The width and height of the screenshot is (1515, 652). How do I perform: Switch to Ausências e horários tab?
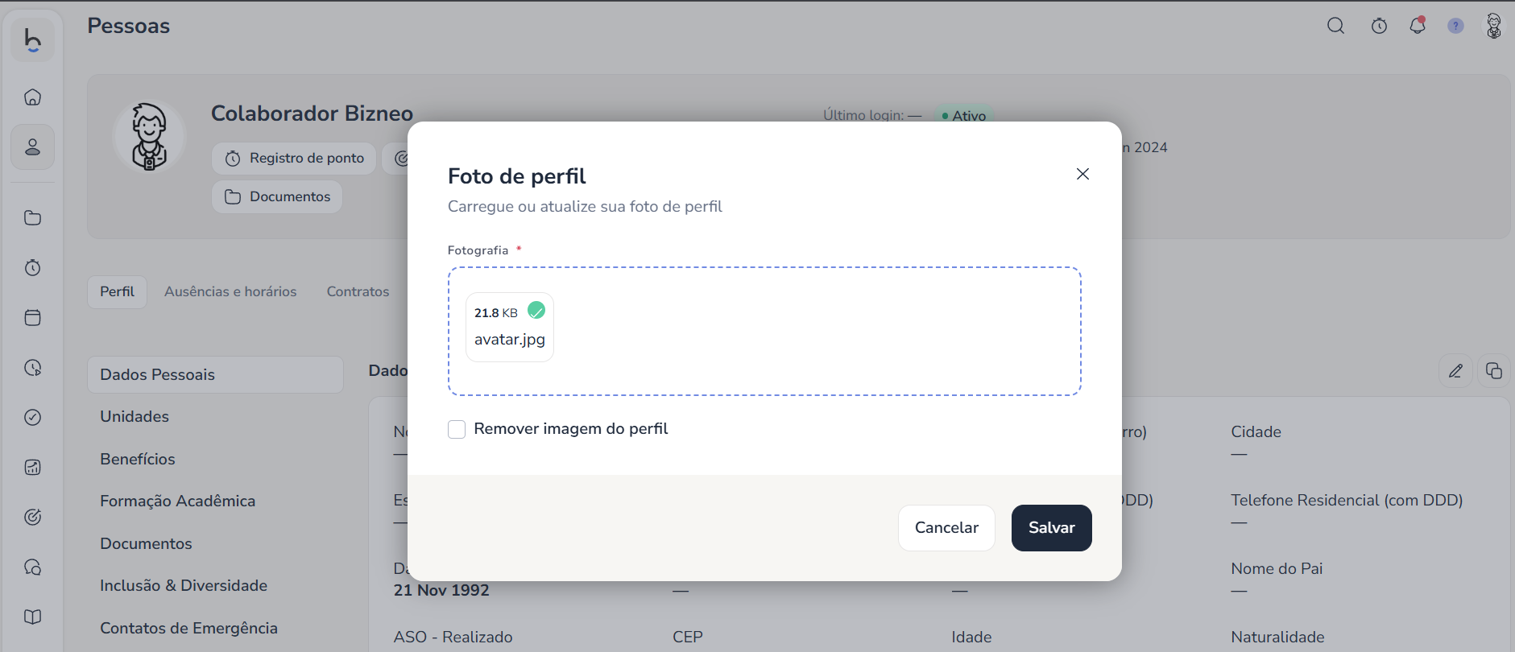230,291
